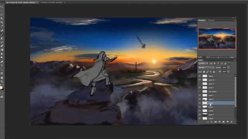Select the History Brush tool
248x139 pixels.
[2, 42]
